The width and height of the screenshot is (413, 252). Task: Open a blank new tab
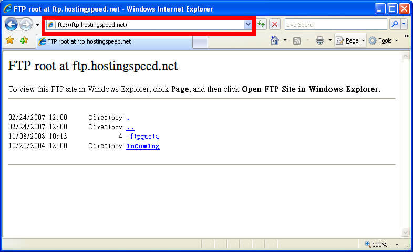pos(200,42)
